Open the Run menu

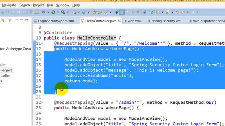tap(50, 5)
